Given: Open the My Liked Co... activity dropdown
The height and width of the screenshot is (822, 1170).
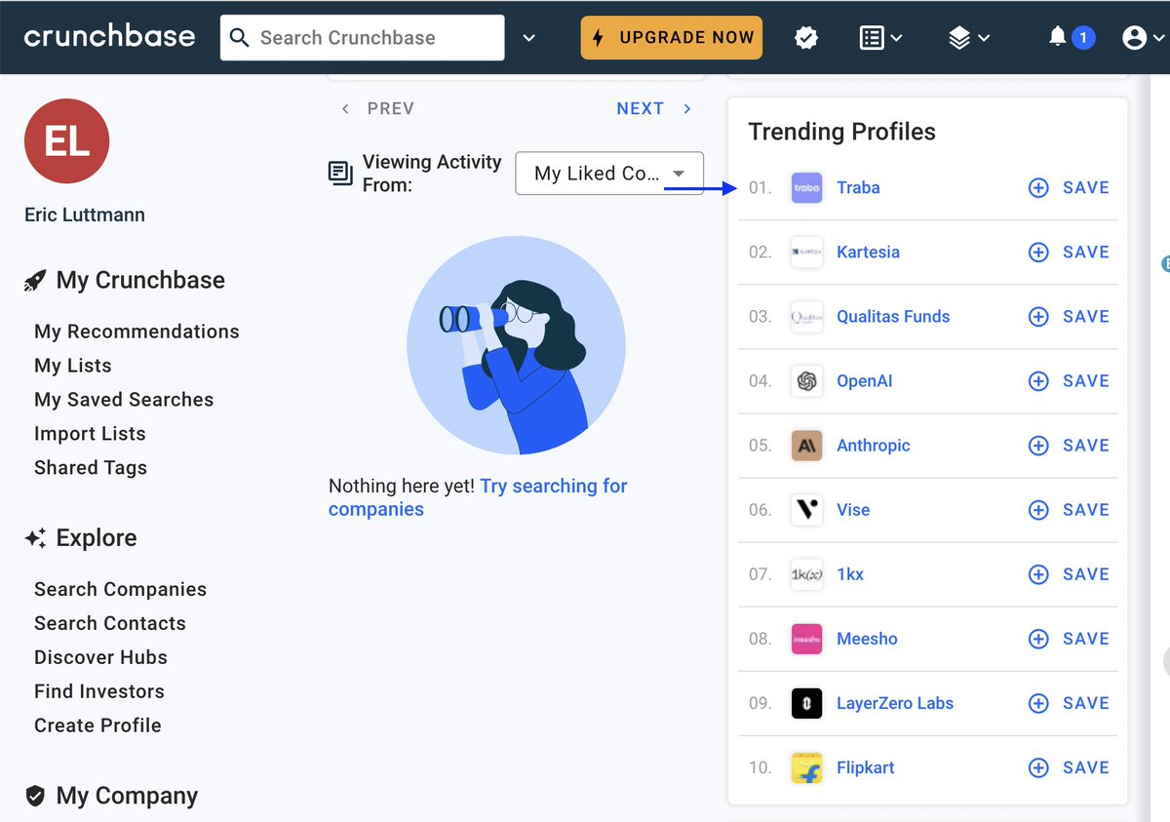Looking at the screenshot, I should click(x=609, y=174).
